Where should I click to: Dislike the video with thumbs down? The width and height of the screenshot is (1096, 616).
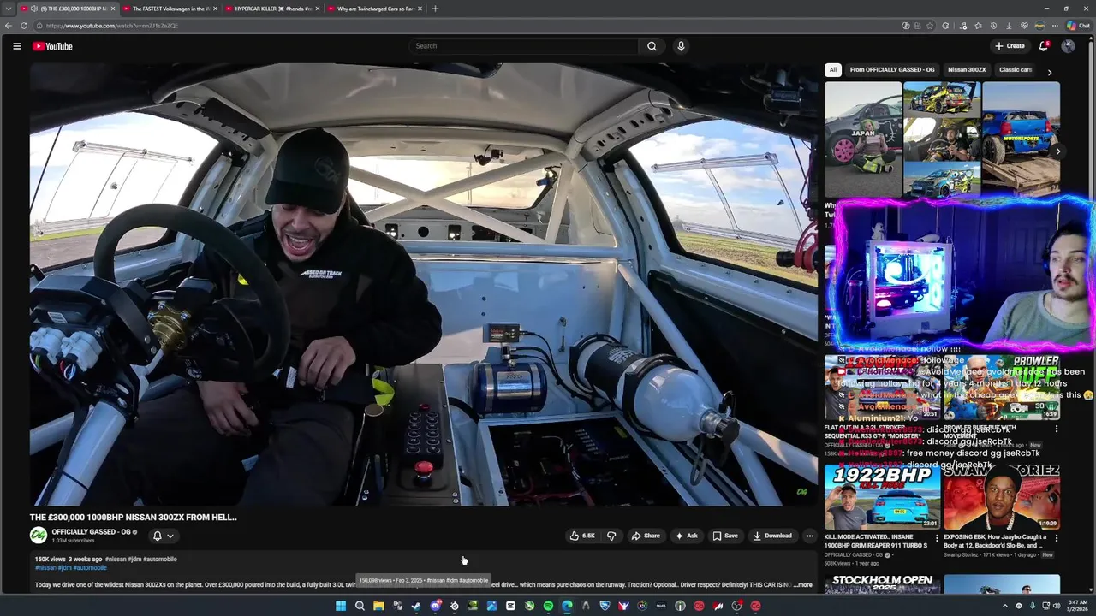pyautogui.click(x=611, y=536)
